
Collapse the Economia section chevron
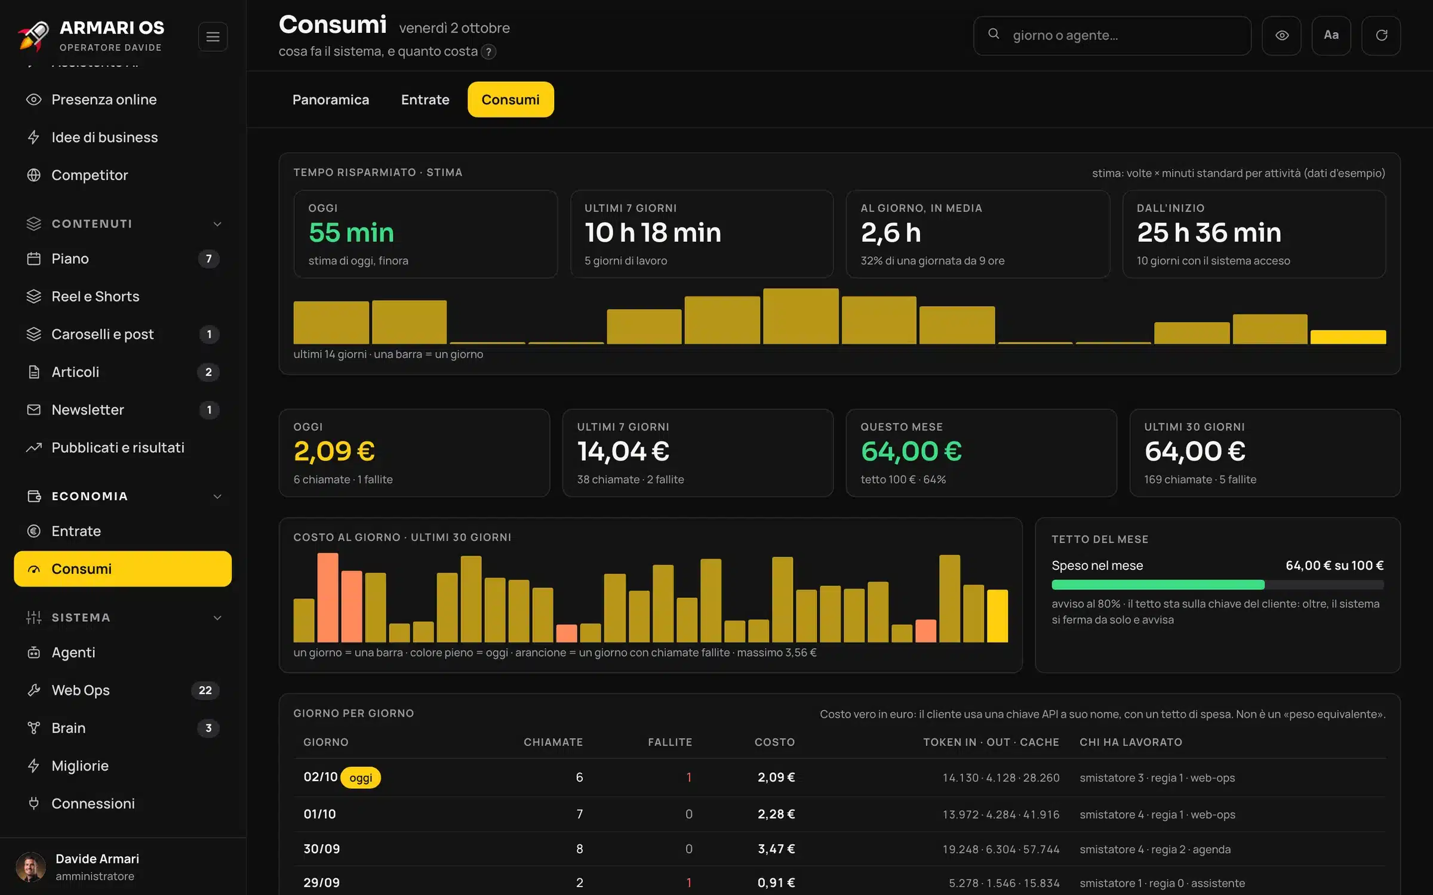pyautogui.click(x=217, y=496)
